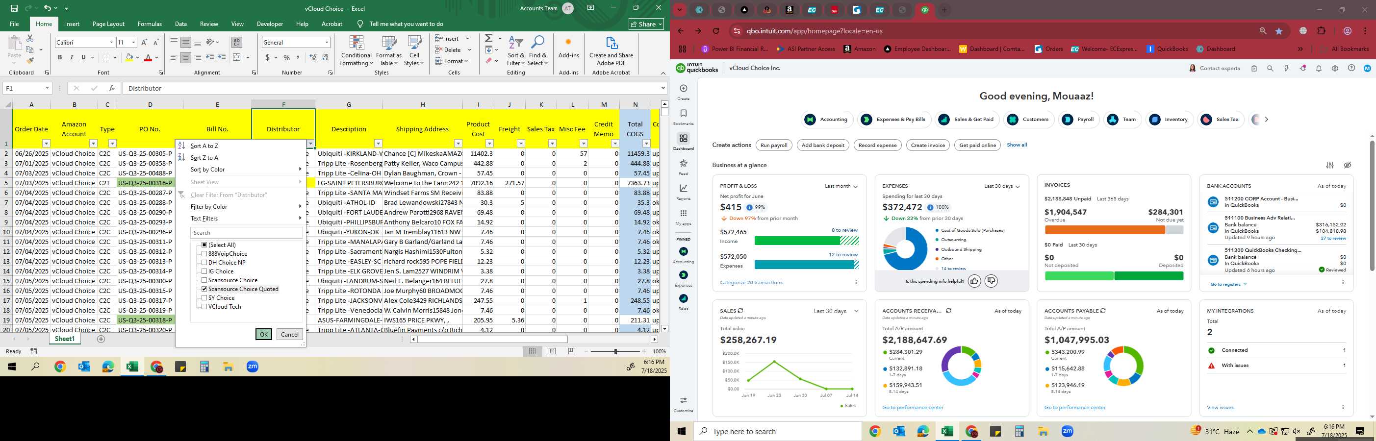This screenshot has width=1376, height=441.
Task: Toggle privacy eye icon in Business at a glance
Action: coord(1347,165)
